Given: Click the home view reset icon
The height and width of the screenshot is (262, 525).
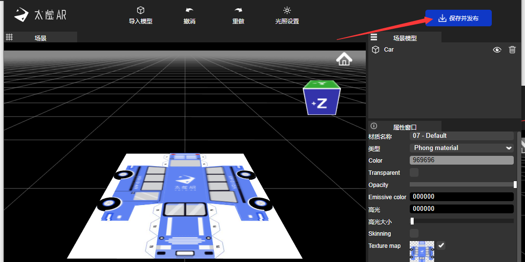Looking at the screenshot, I should (344, 59).
